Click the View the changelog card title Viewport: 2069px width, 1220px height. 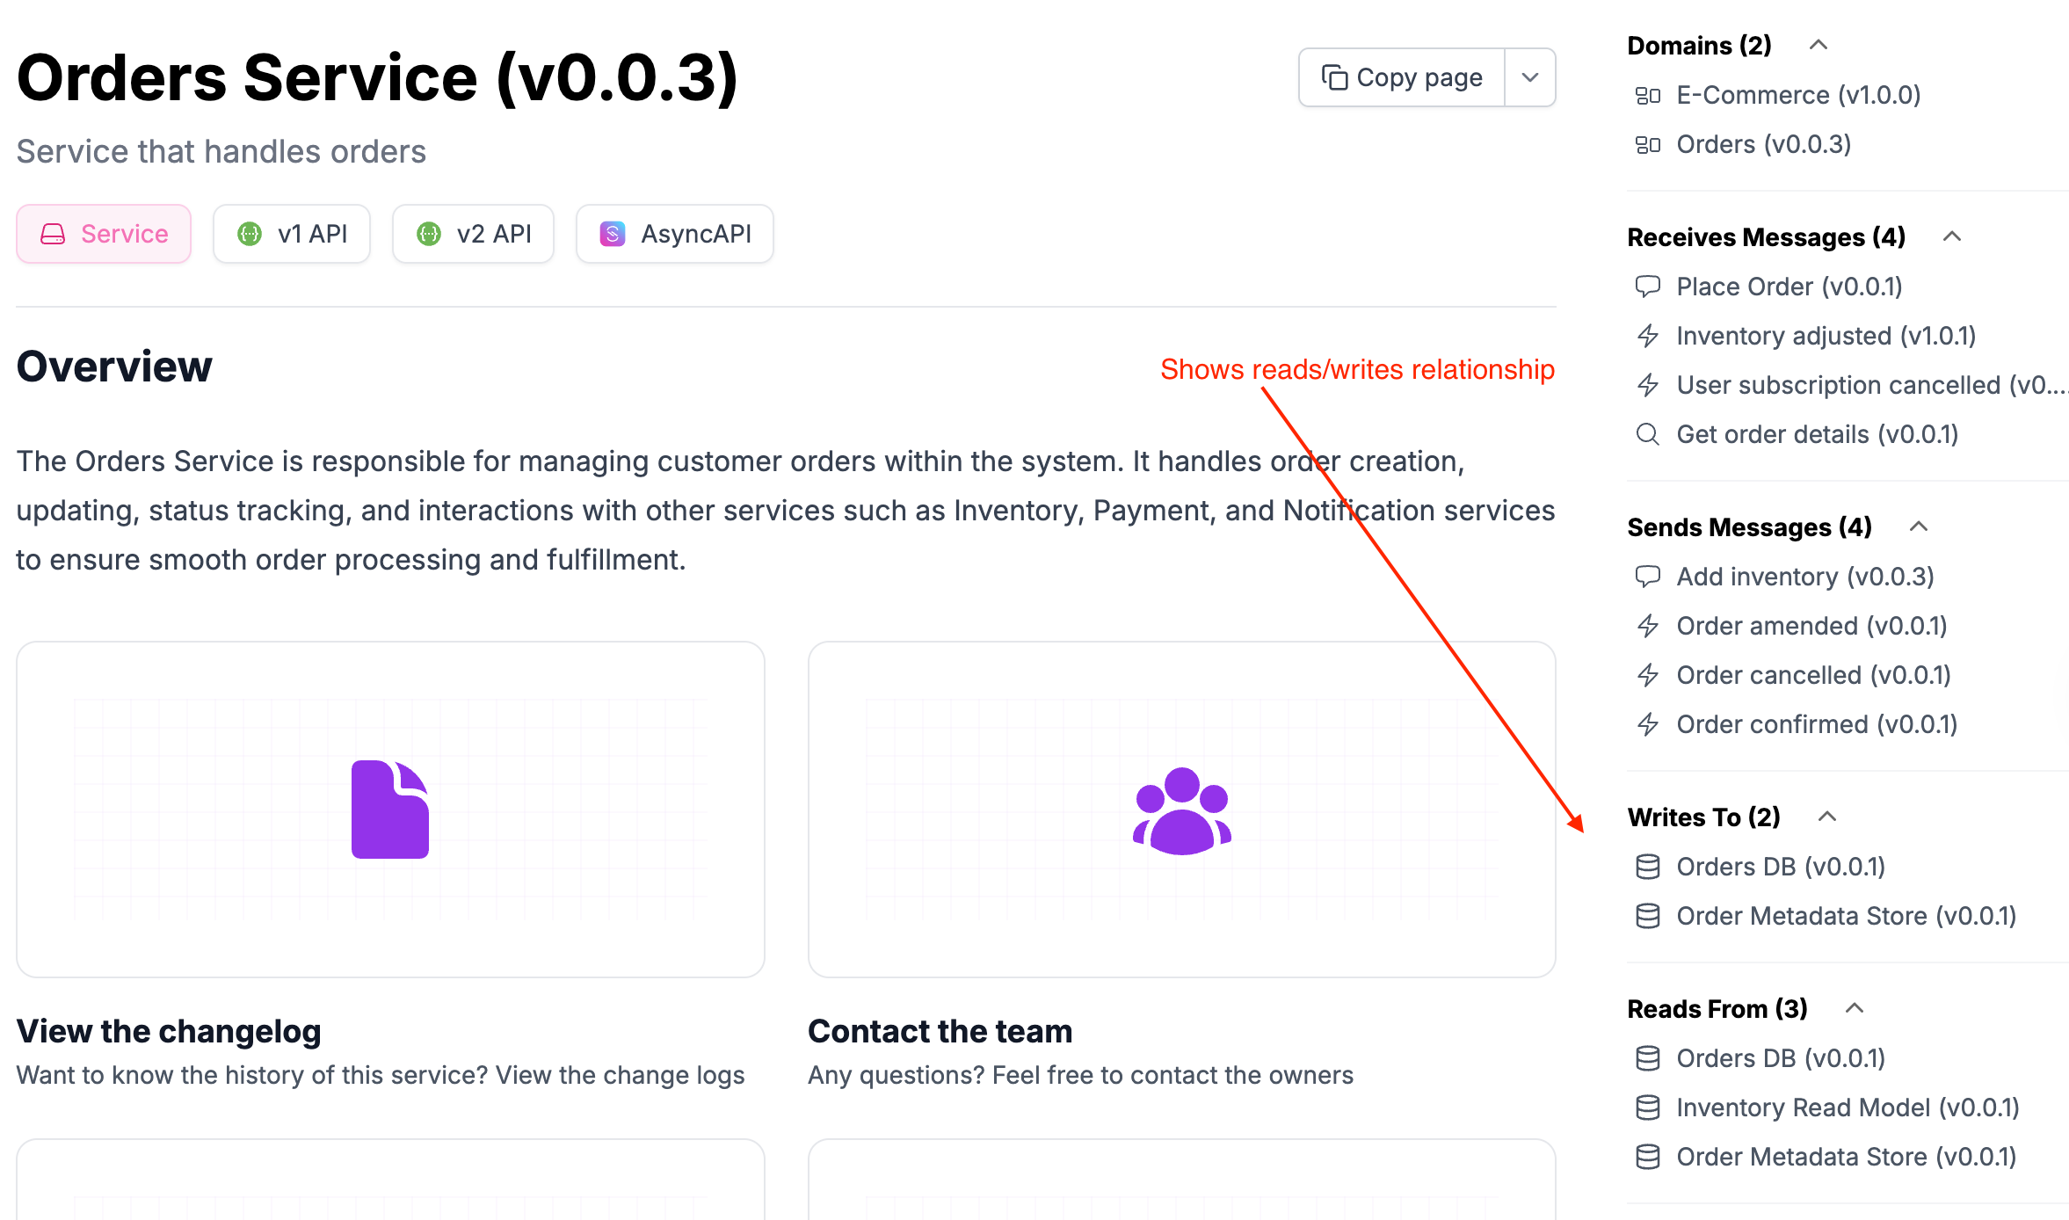[x=169, y=1031]
